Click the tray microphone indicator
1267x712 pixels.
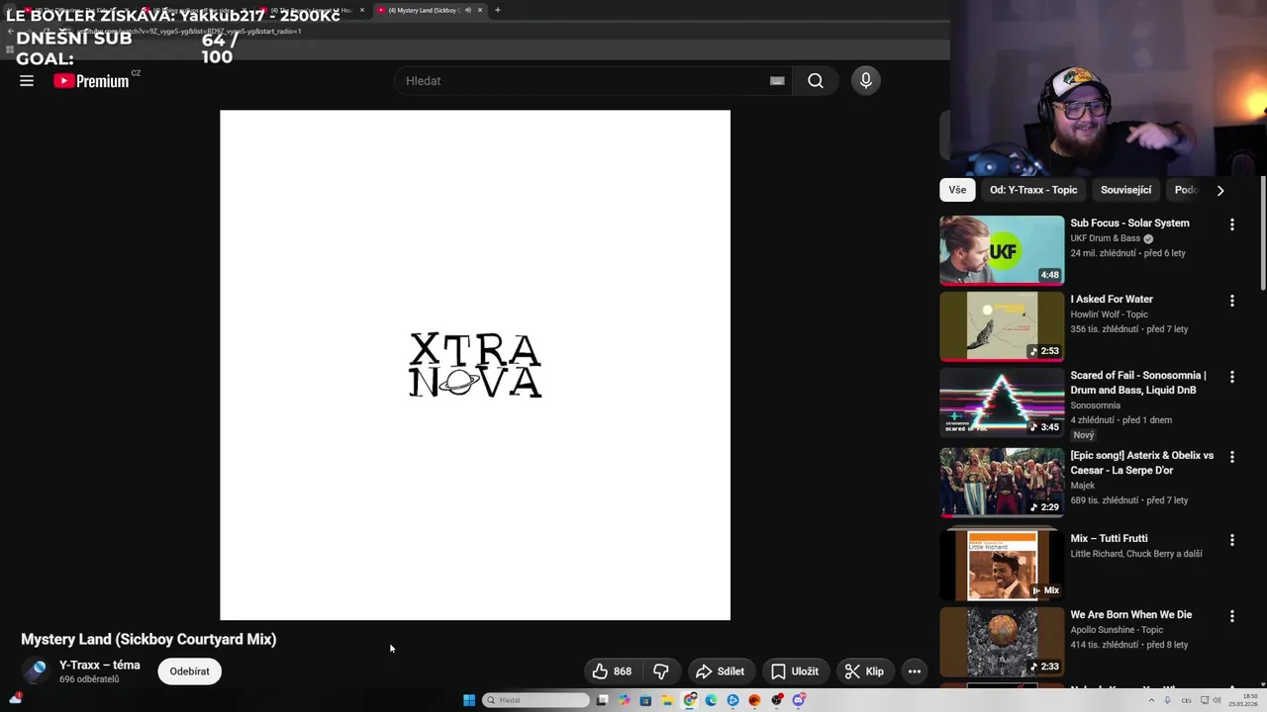click(1167, 700)
